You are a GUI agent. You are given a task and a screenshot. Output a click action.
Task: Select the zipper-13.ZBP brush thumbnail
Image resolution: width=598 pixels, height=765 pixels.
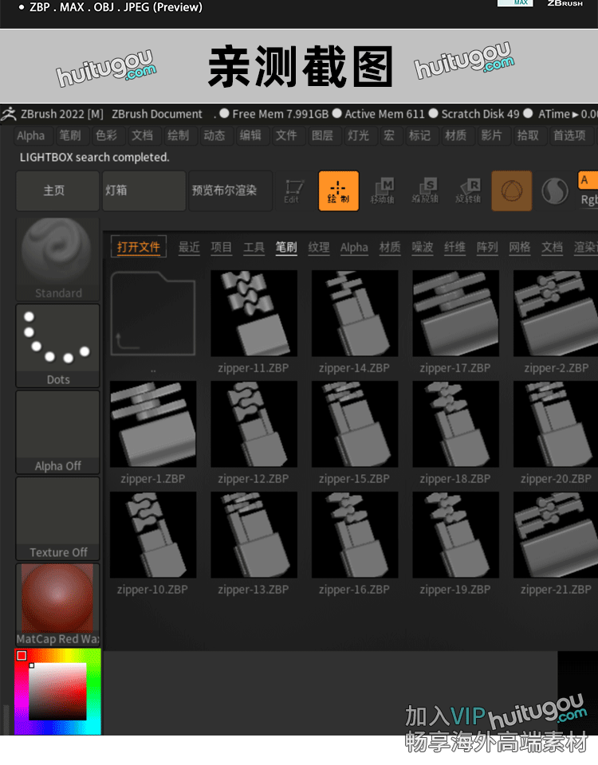tap(254, 535)
